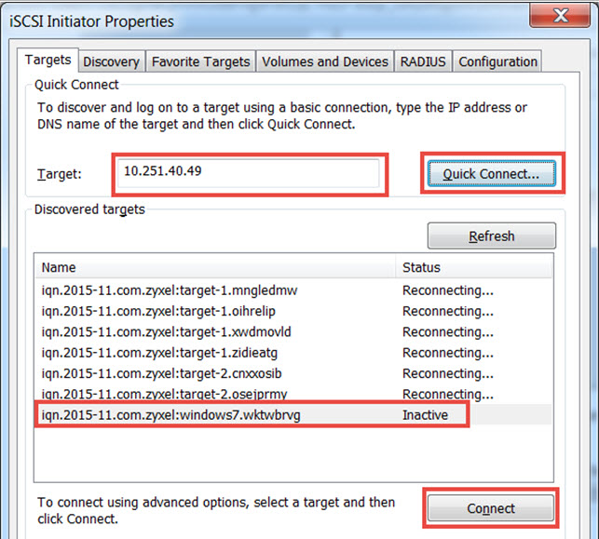The image size is (599, 539).
Task: Sort targets by the Status column header
Action: (x=473, y=267)
